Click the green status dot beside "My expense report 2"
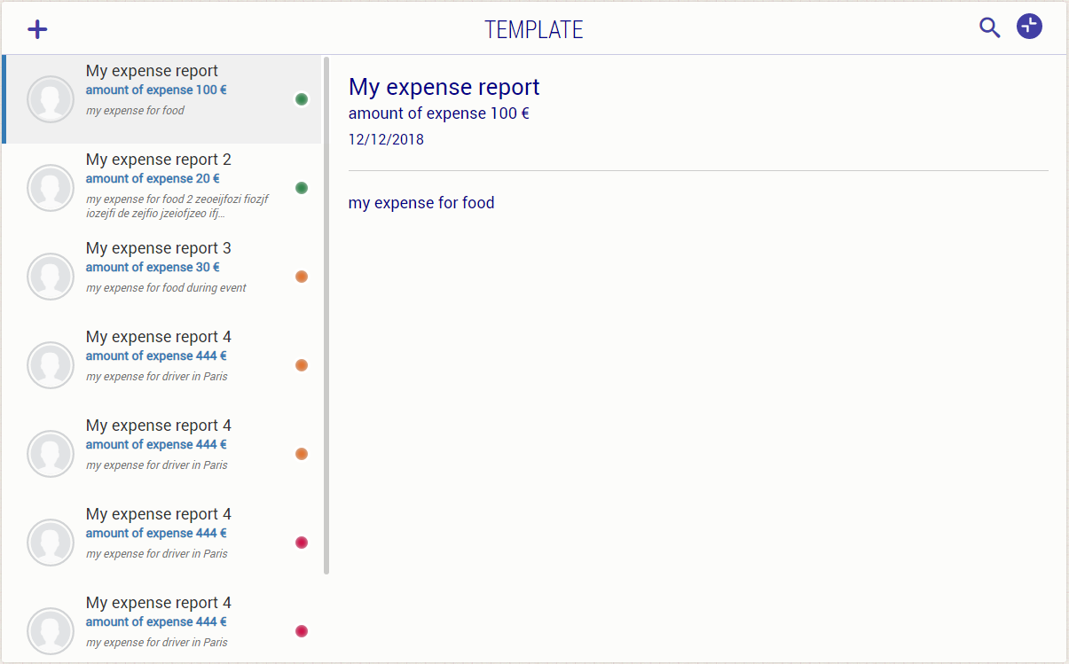 click(302, 187)
